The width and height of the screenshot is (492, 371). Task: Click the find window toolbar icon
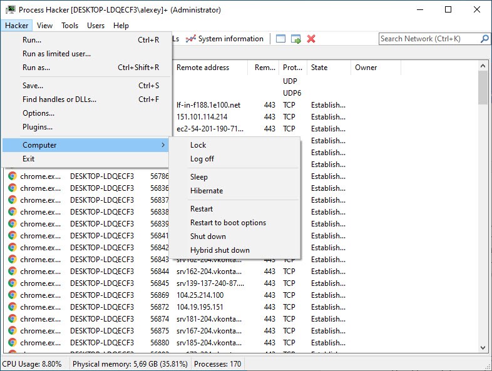point(281,39)
